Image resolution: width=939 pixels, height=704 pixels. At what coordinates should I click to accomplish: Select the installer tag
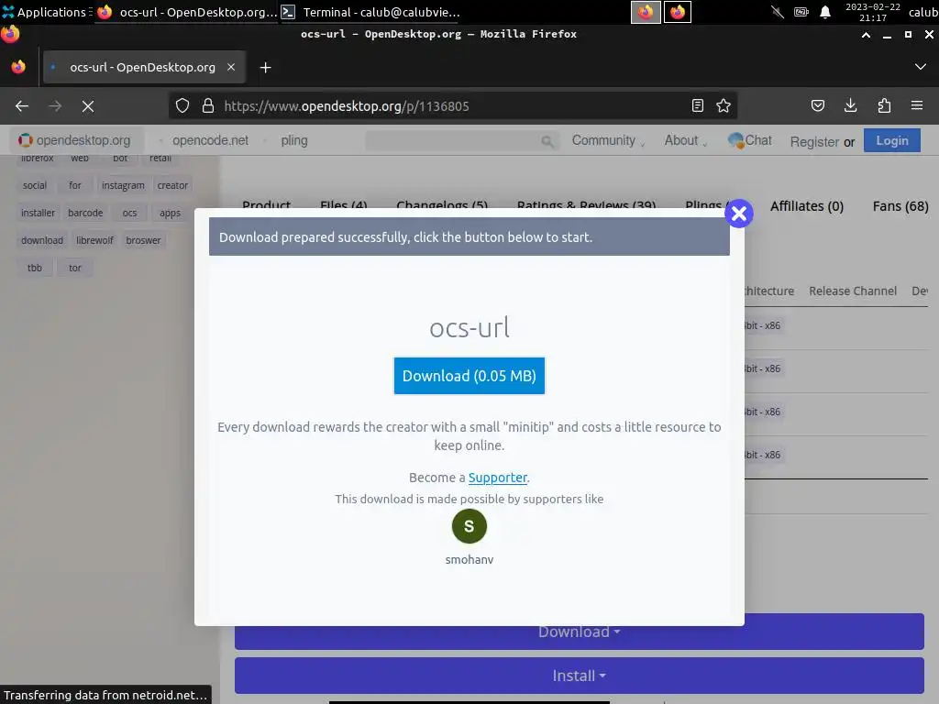click(38, 213)
